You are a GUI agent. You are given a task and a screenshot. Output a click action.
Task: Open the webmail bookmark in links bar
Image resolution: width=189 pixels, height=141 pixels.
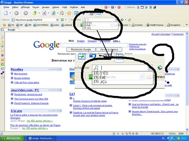67,25
